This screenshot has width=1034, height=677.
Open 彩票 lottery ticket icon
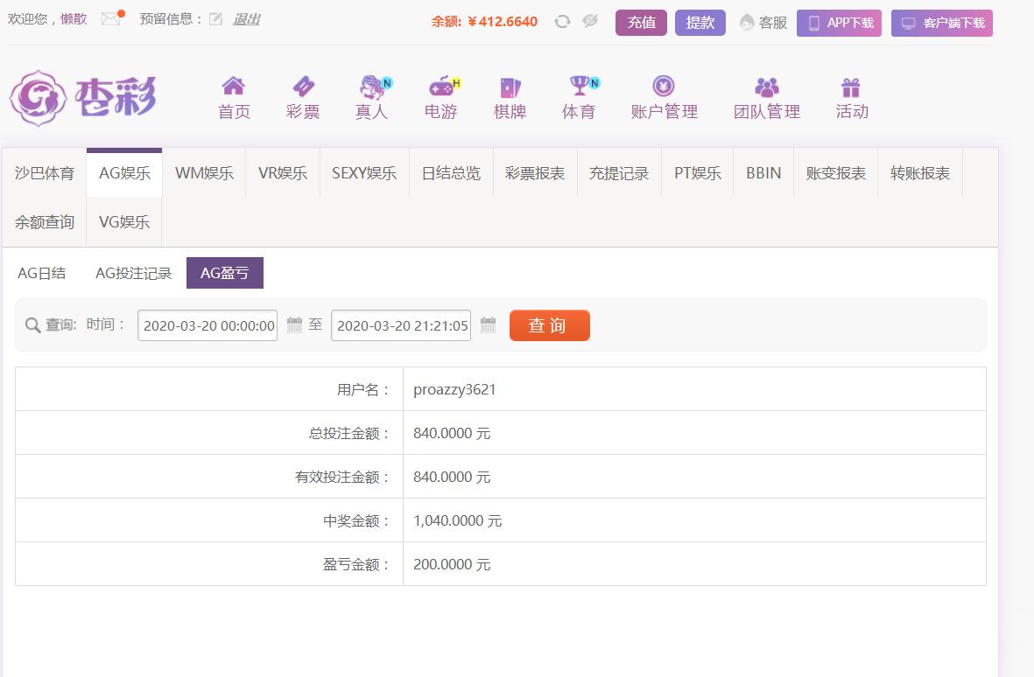pyautogui.click(x=303, y=86)
